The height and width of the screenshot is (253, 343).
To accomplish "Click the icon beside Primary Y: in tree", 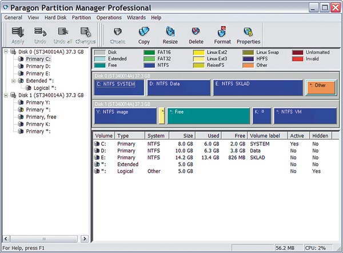I will [x=21, y=102].
